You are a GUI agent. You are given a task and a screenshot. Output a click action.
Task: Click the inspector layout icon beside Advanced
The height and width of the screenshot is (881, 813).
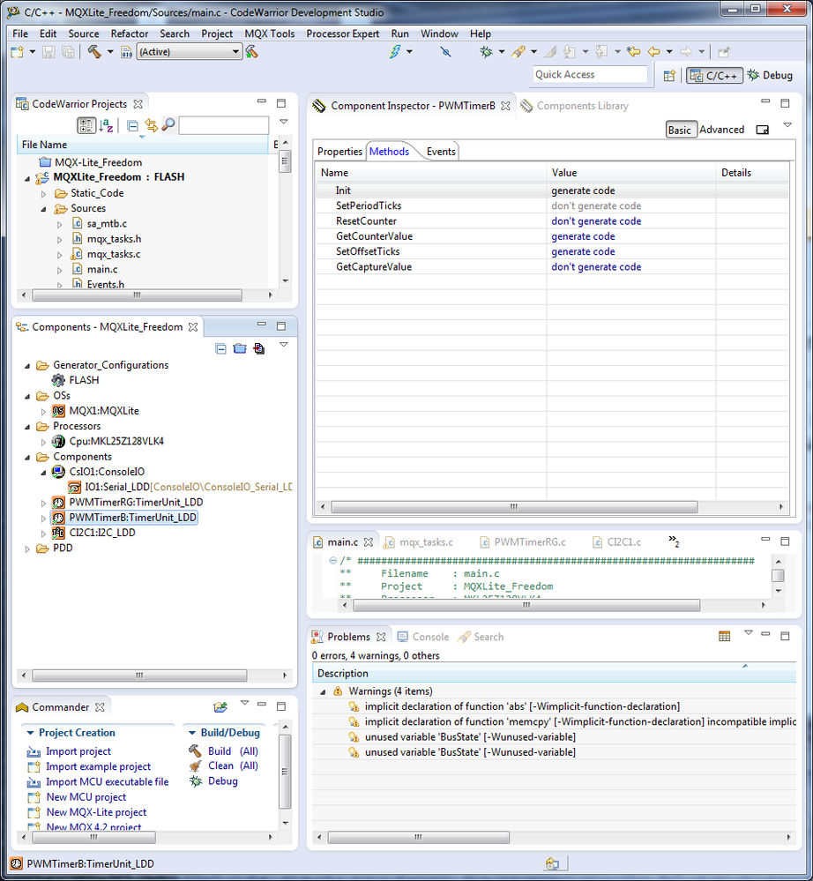click(762, 130)
